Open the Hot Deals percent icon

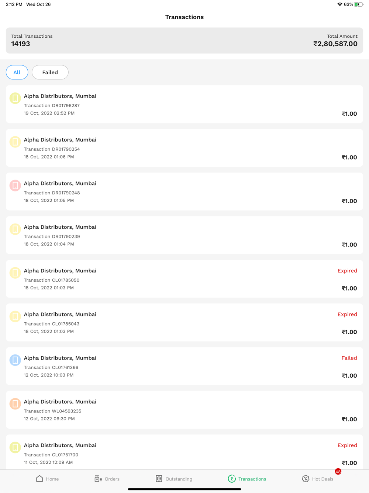pyautogui.click(x=306, y=479)
